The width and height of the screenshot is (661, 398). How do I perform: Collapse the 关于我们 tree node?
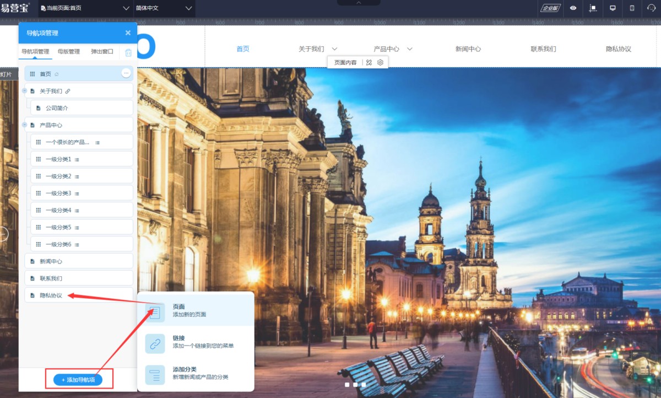click(x=24, y=91)
